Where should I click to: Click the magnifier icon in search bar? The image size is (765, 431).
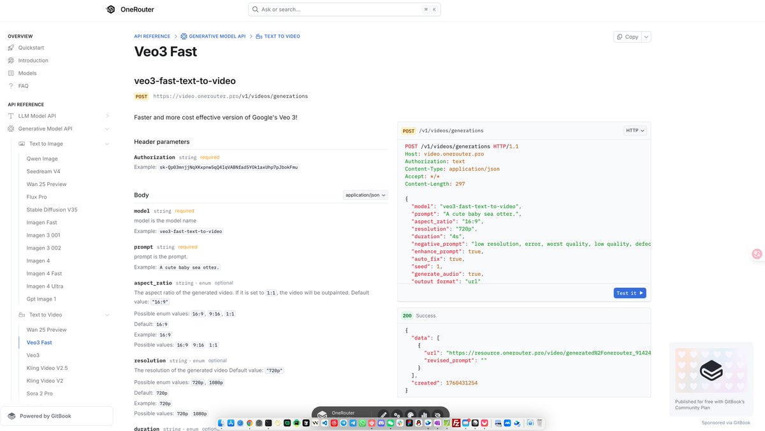coord(256,10)
